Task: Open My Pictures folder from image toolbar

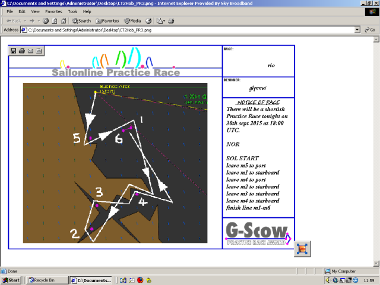Action: (x=39, y=50)
